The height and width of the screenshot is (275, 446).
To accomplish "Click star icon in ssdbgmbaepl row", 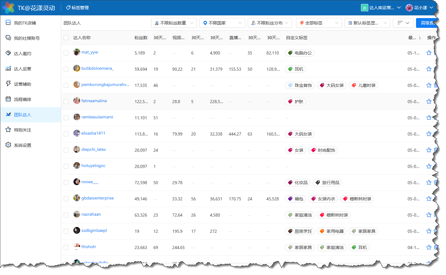I will (429, 231).
